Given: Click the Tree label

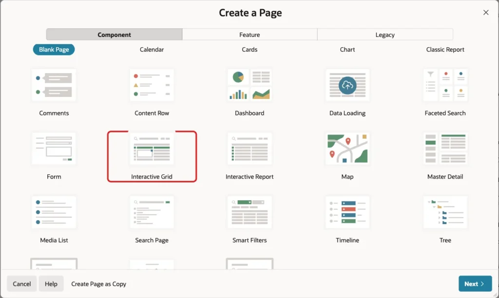Looking at the screenshot, I should (x=445, y=240).
